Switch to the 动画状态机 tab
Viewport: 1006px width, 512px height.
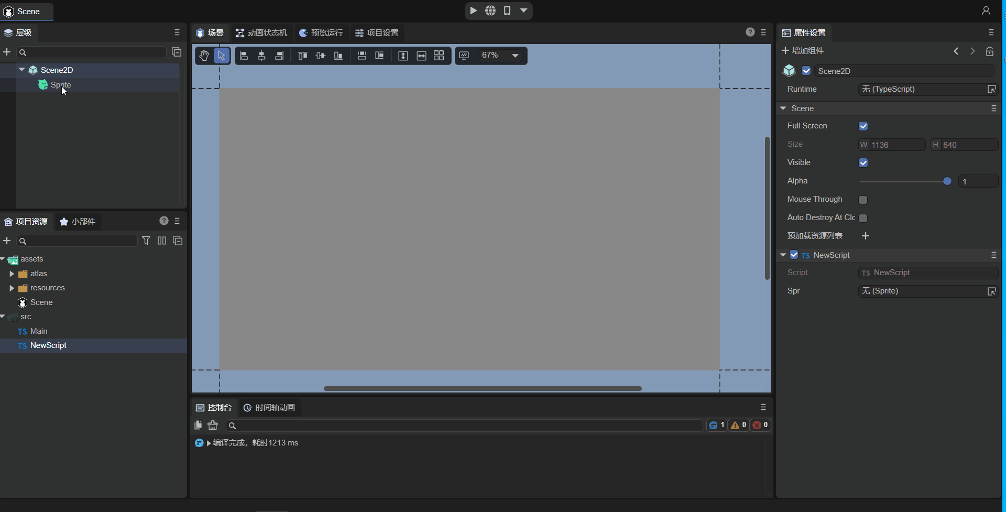[x=261, y=32]
